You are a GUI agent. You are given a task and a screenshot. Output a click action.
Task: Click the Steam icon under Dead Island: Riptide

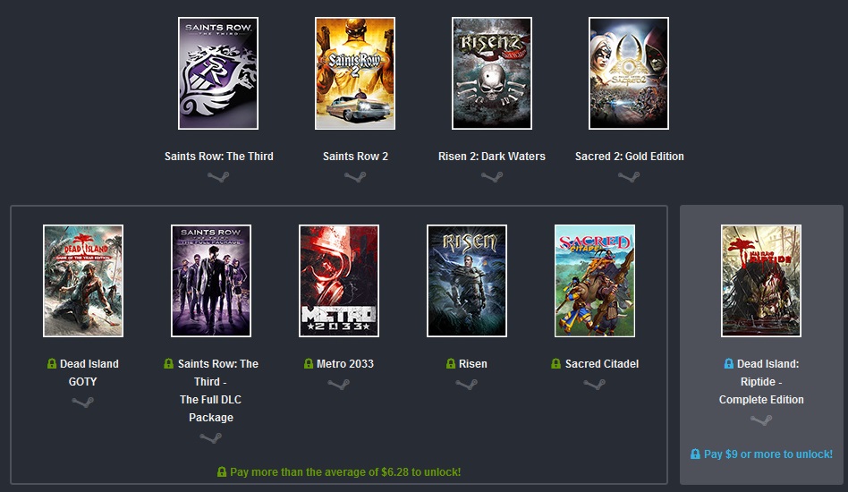[761, 420]
